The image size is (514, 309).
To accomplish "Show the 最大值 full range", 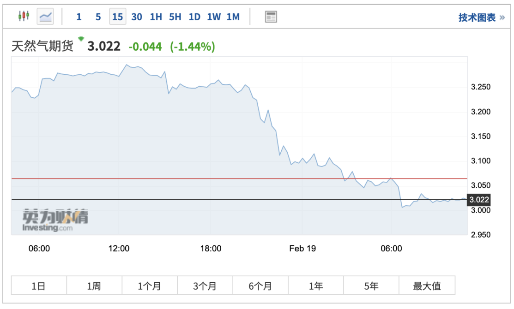I will [x=427, y=285].
